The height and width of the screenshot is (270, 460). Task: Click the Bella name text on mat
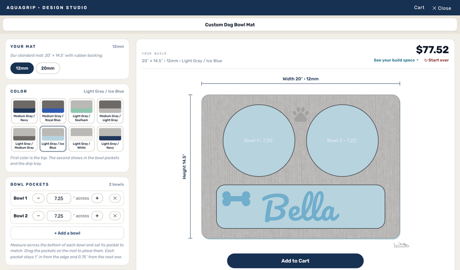[x=301, y=207]
